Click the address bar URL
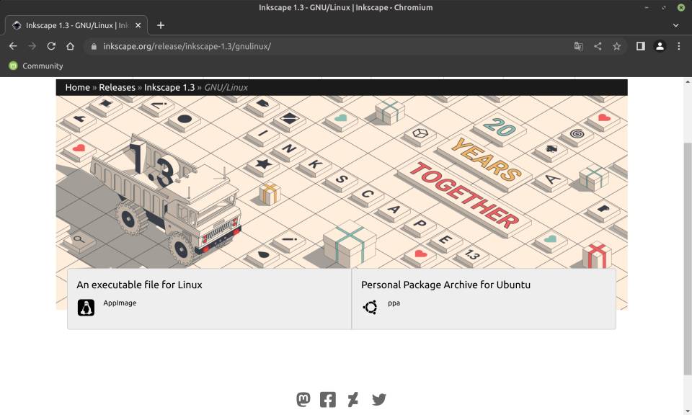The height and width of the screenshot is (415, 692). 187,46
